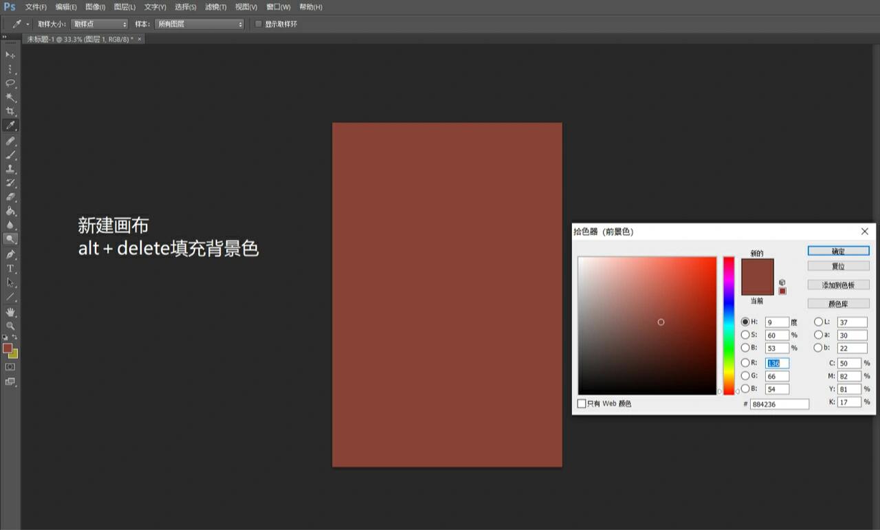Select the Eyedropper tool in toolbox

(10, 126)
